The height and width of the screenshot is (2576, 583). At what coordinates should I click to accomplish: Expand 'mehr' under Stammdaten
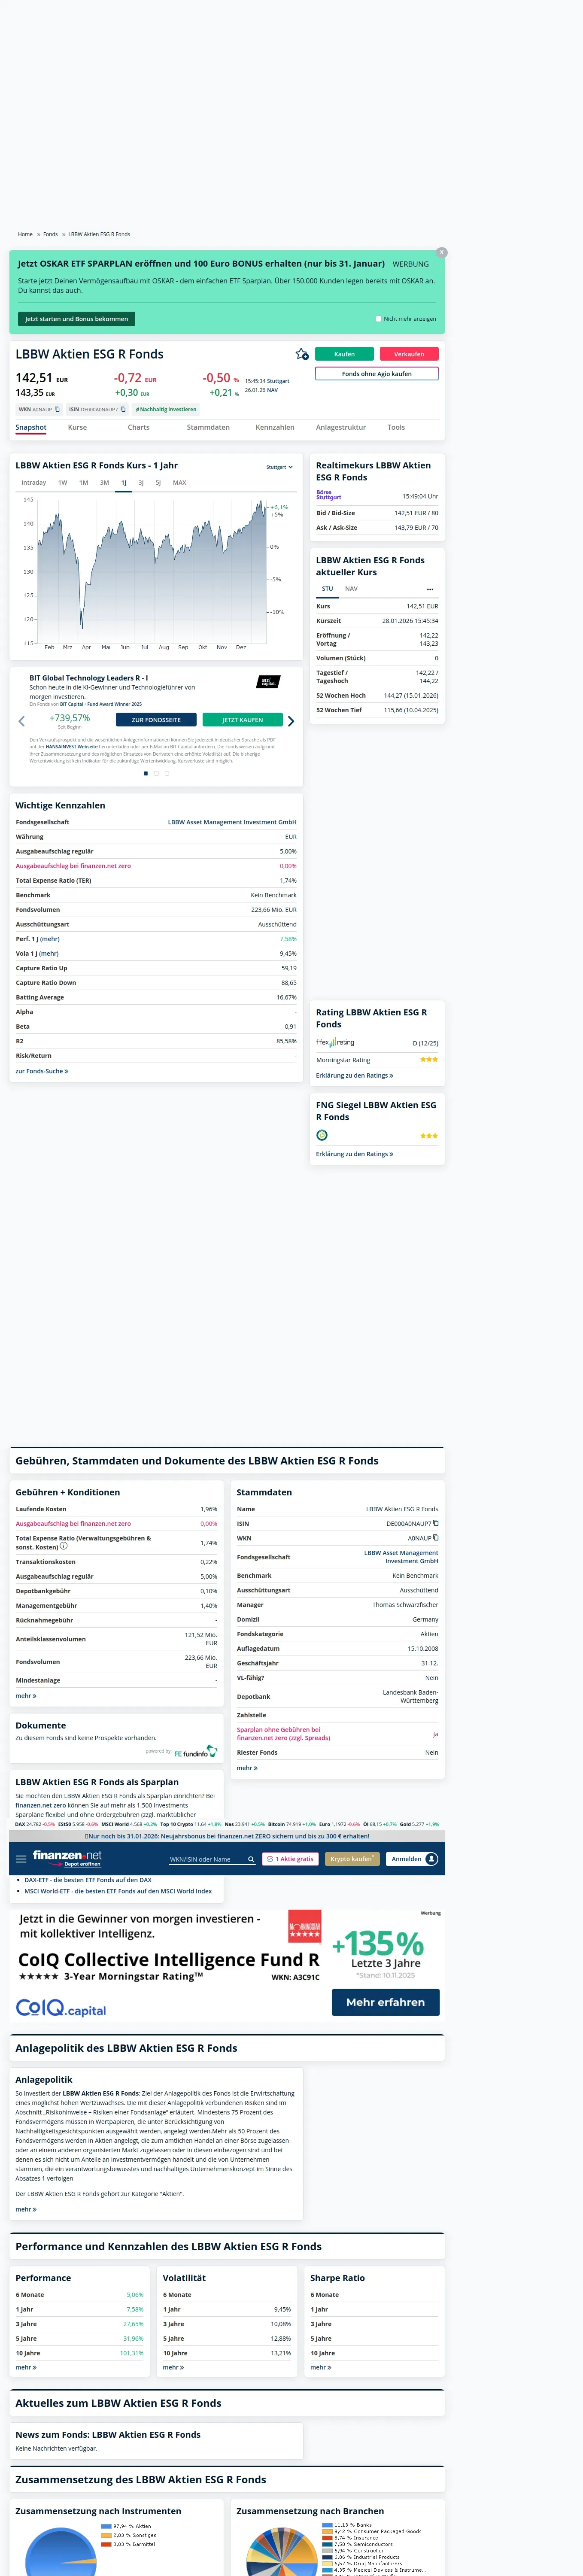coord(247,1768)
